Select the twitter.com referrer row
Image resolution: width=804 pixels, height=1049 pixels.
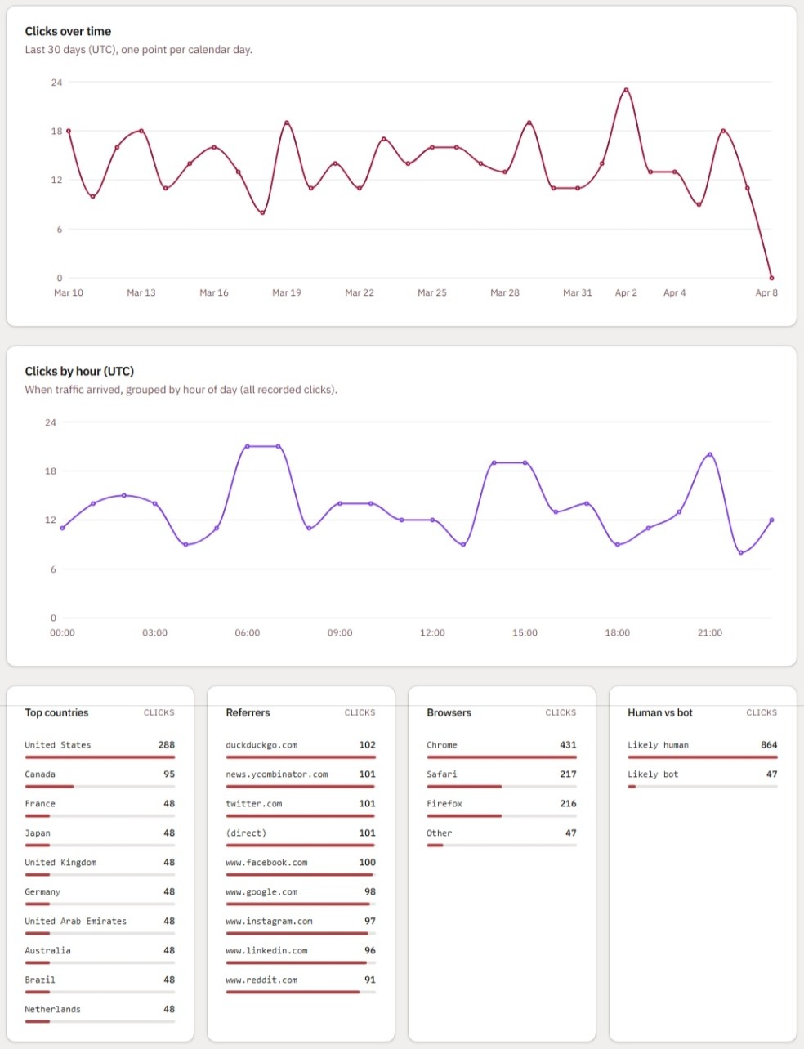(253, 803)
